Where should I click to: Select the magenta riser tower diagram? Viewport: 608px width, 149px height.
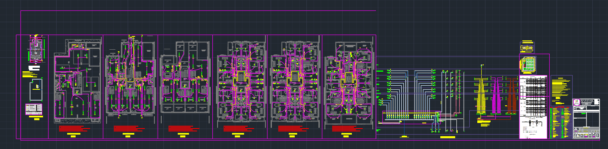497,95
